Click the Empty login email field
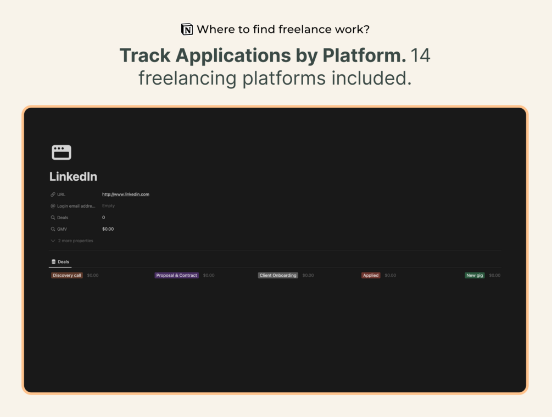This screenshot has width=552, height=417. [108, 205]
